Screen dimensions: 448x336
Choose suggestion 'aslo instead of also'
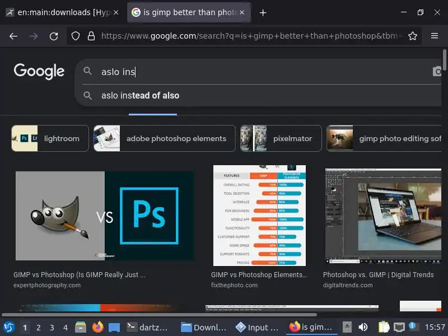coord(140,95)
